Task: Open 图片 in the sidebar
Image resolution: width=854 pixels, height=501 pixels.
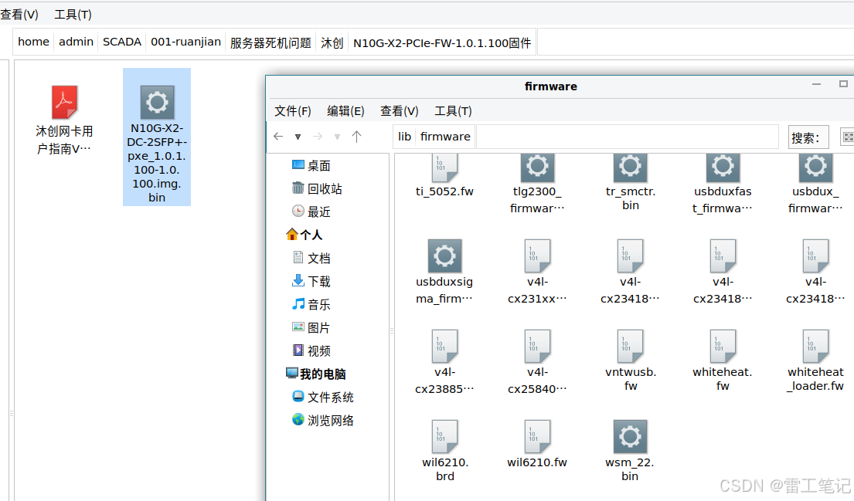Action: [311, 328]
